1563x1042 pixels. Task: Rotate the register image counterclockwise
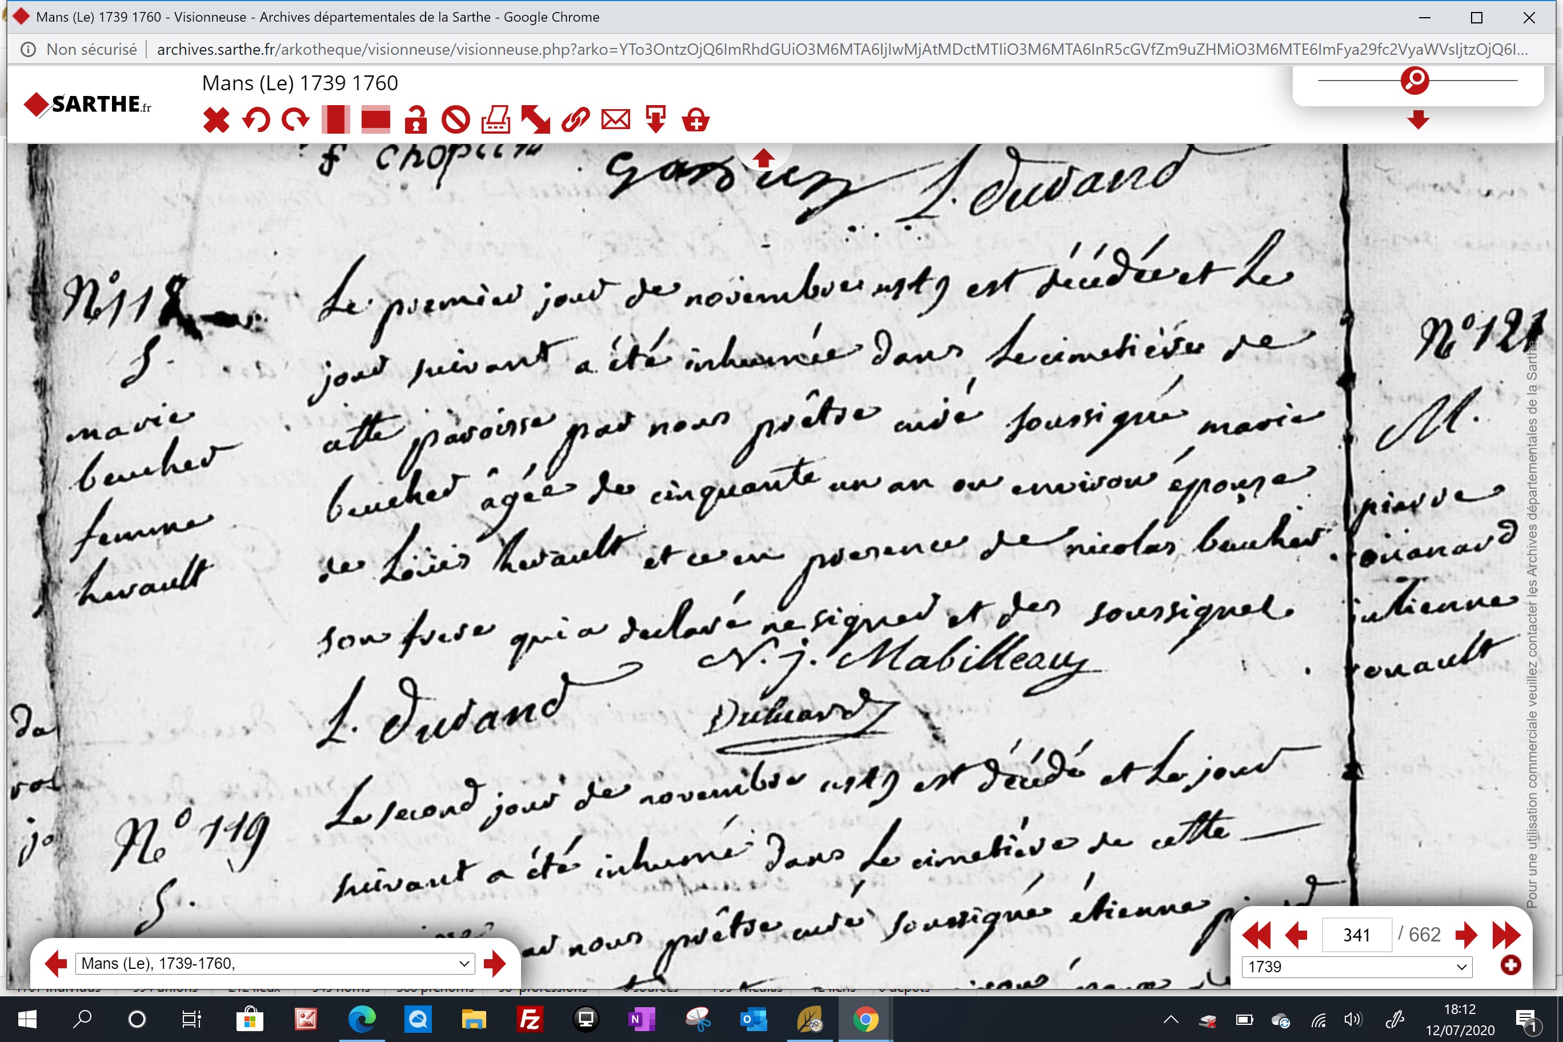pyautogui.click(x=256, y=121)
